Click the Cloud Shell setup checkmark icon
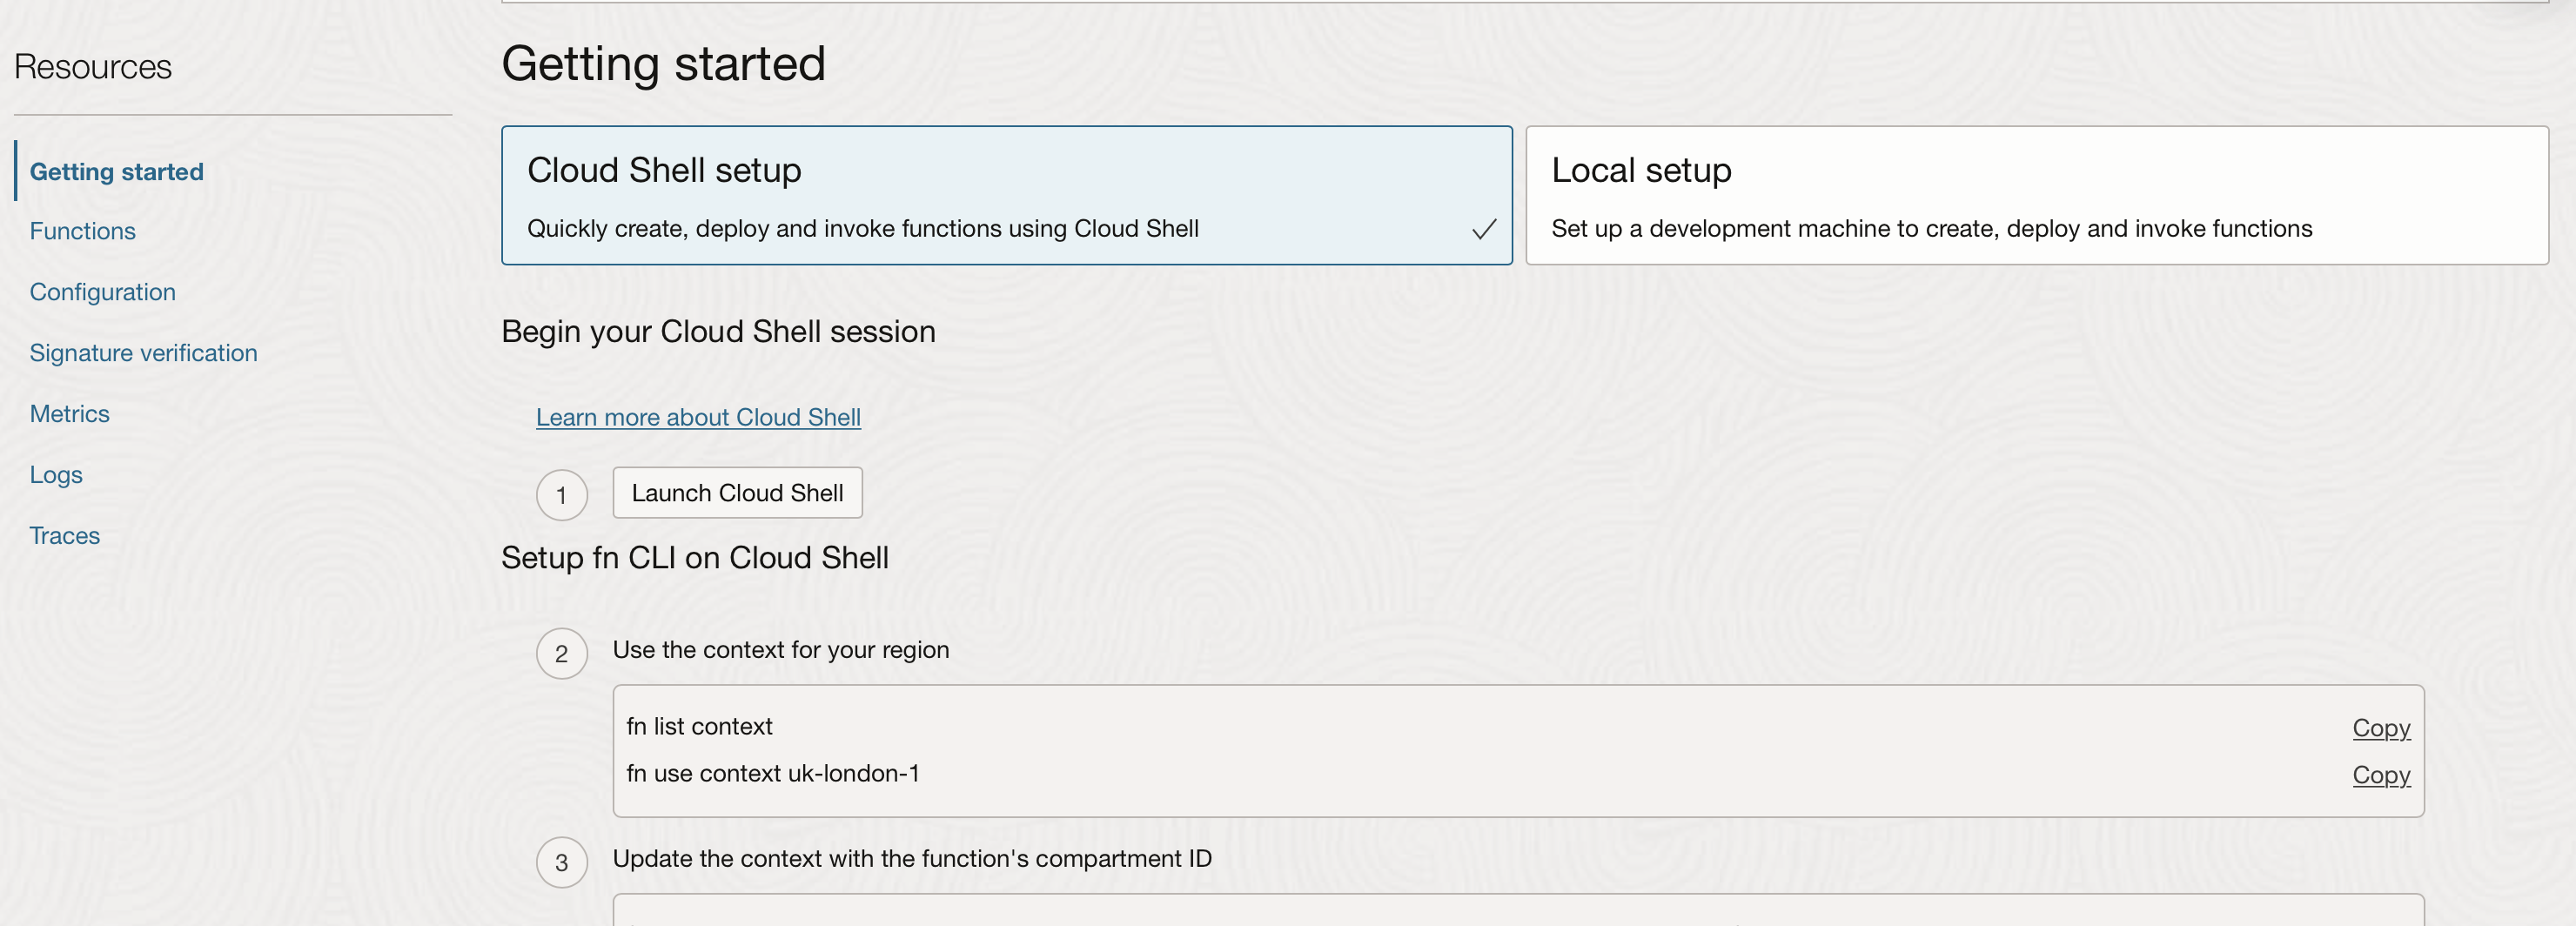2576x926 pixels. [1484, 229]
